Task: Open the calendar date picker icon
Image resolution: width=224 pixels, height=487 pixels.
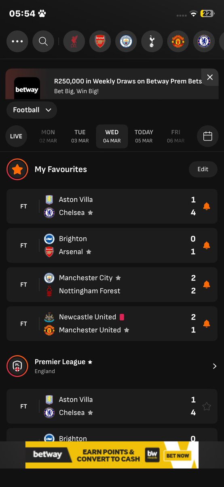Action: 208,136
